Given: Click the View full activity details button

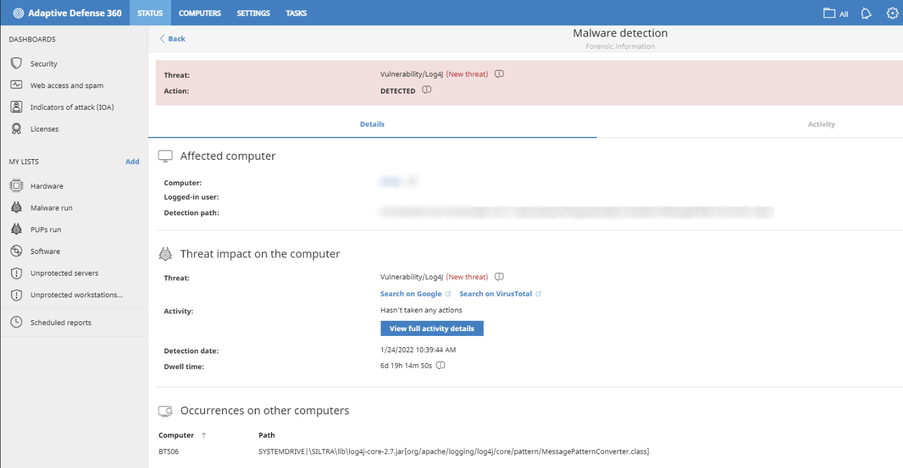Looking at the screenshot, I should click(x=432, y=329).
